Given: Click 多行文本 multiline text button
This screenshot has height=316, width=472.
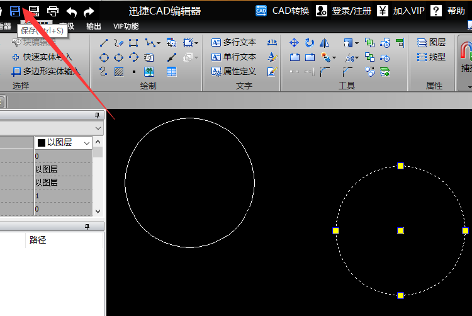Looking at the screenshot, I should click(x=234, y=42).
